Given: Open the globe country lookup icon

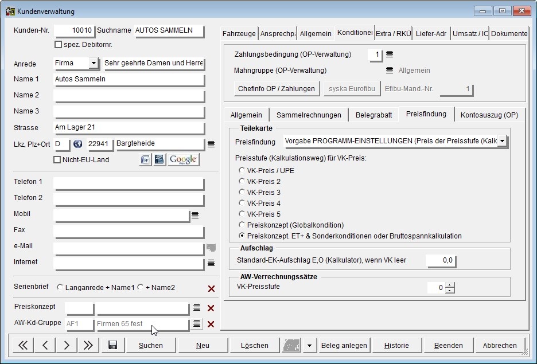Looking at the screenshot, I should [78, 144].
